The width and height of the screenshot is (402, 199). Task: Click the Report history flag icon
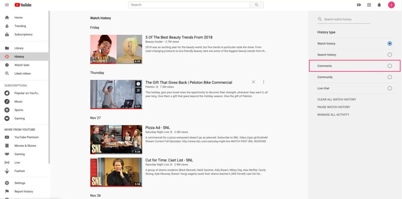(7, 191)
